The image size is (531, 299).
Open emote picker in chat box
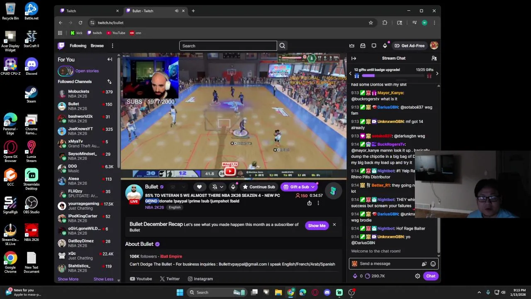(x=433, y=264)
